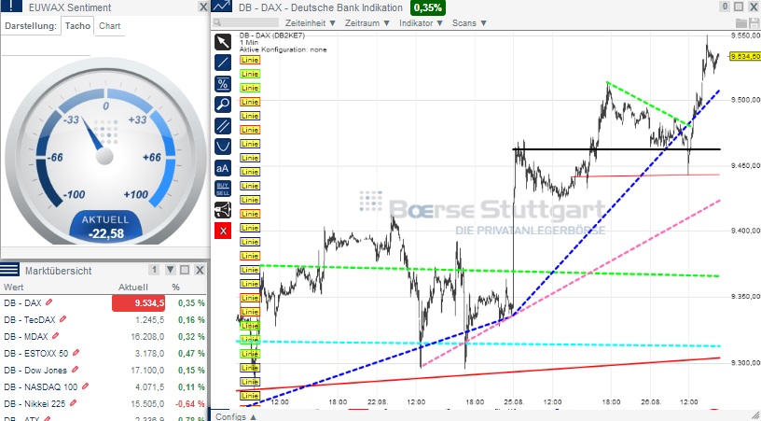Screen dimensions: 761x421
Task: Activate the magnifier zoom tool
Action: click(223, 105)
